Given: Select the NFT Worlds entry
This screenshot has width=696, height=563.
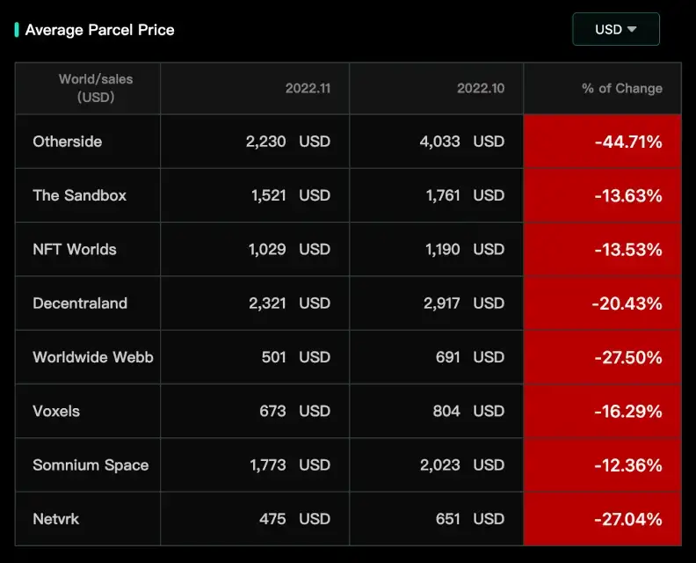Looking at the screenshot, I should click(75, 249).
